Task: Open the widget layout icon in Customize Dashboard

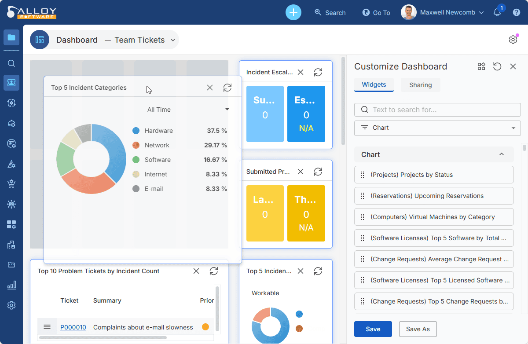Action: coord(481,66)
